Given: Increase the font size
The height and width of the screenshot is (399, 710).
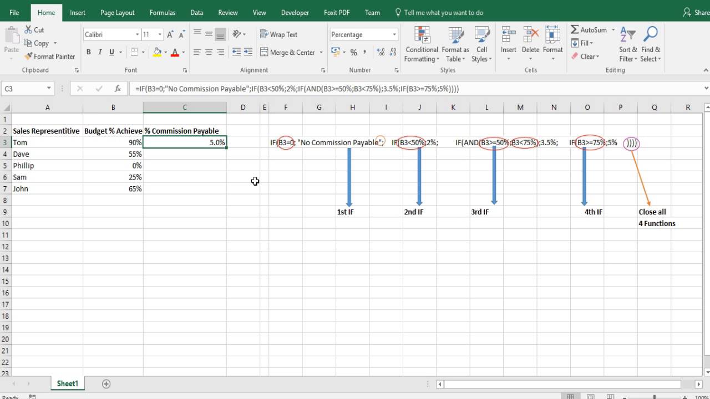Looking at the screenshot, I should (x=171, y=34).
